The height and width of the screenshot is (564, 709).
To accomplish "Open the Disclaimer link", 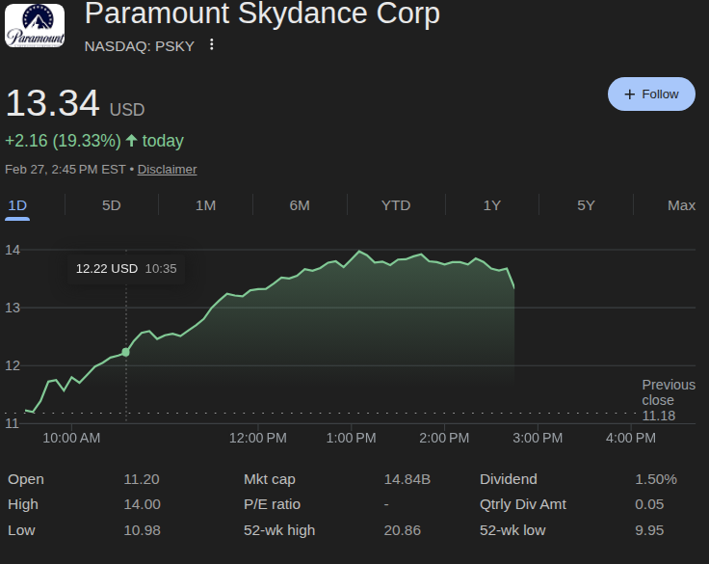I will click(x=167, y=170).
